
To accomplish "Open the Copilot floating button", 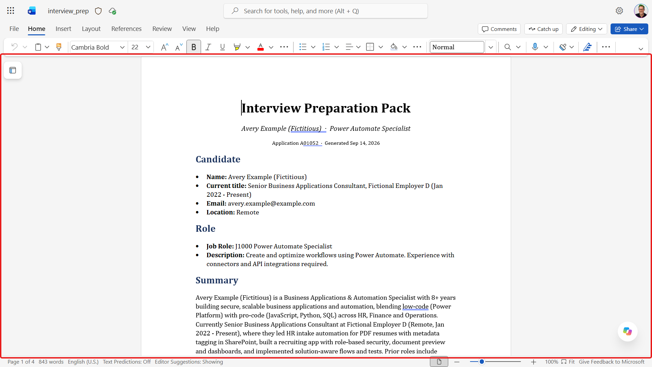I will 628,331.
